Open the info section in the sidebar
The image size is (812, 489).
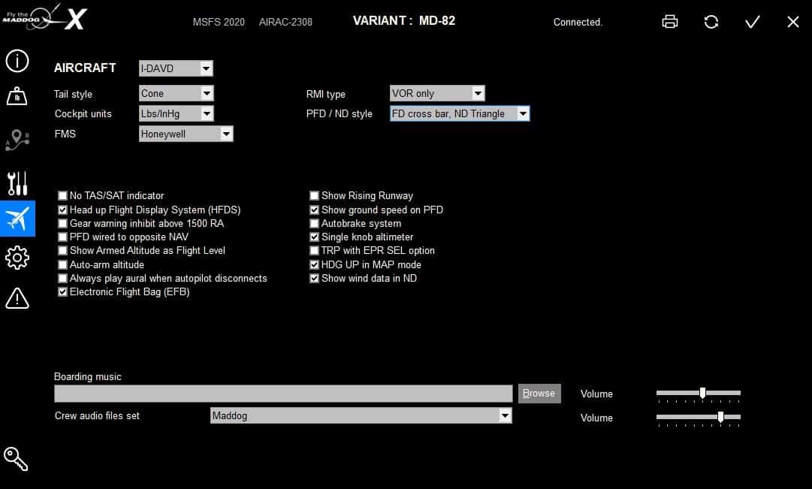pos(17,61)
